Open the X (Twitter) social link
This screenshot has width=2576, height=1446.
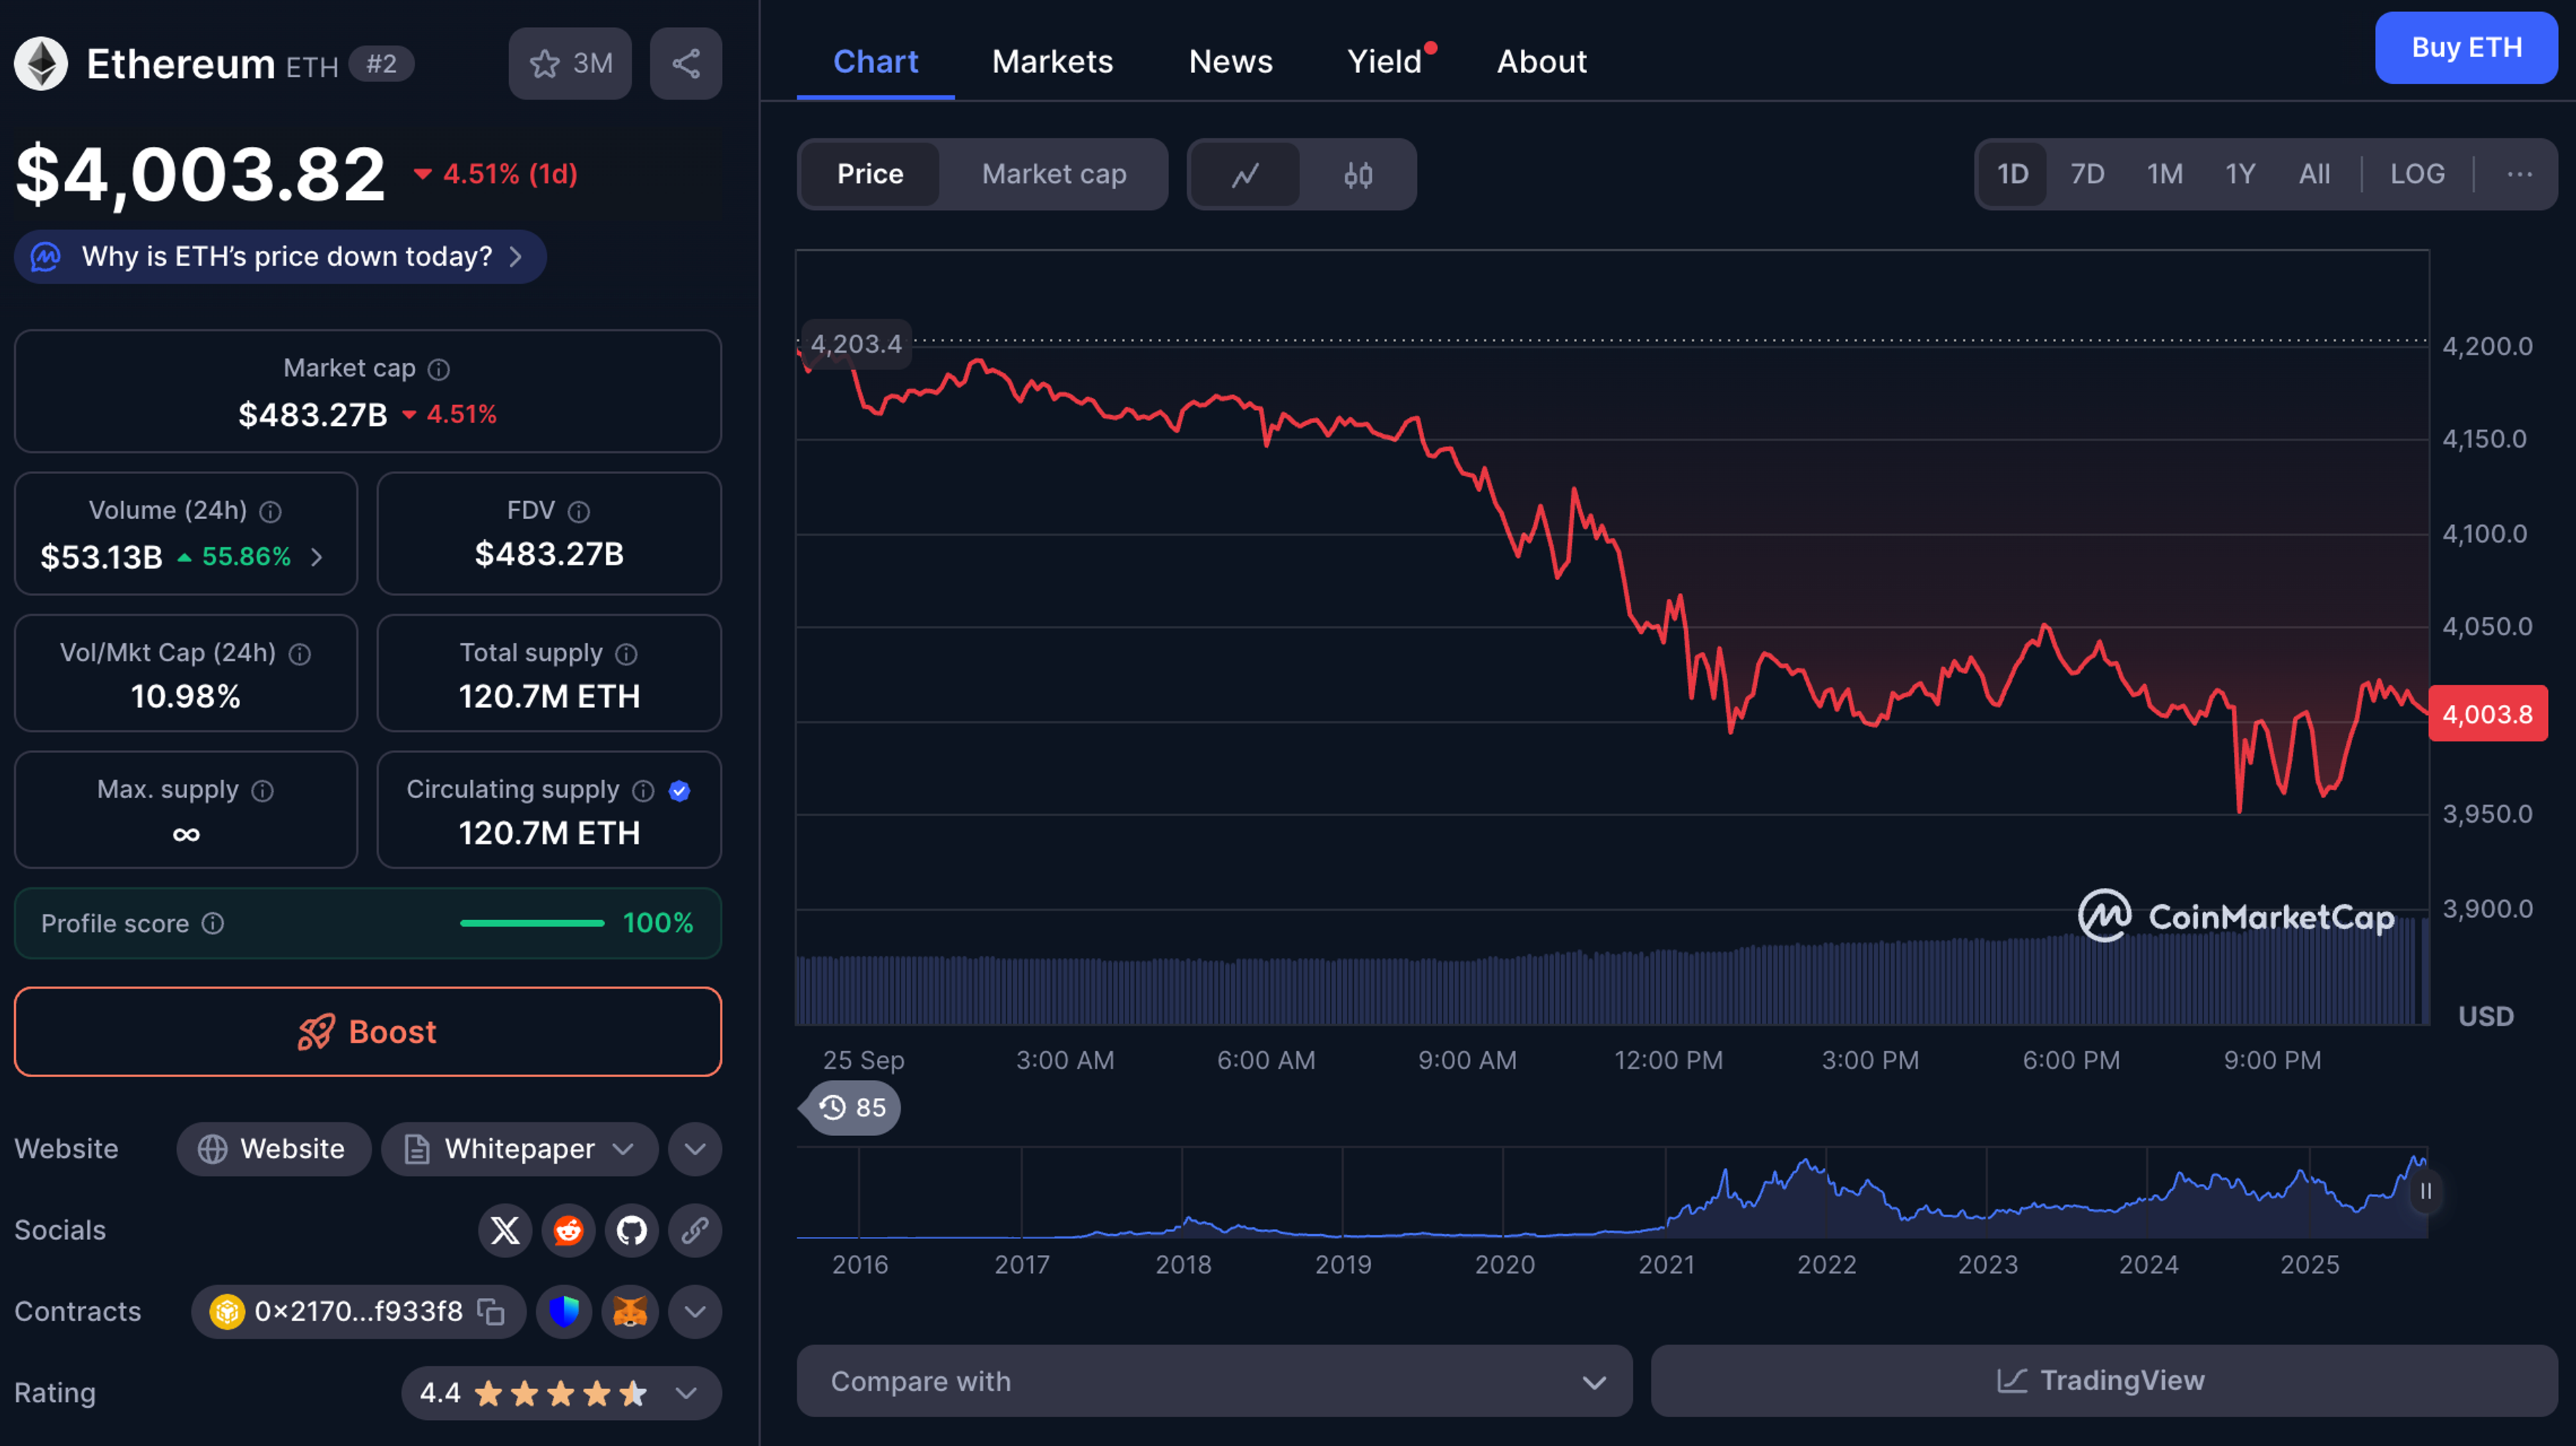(505, 1230)
